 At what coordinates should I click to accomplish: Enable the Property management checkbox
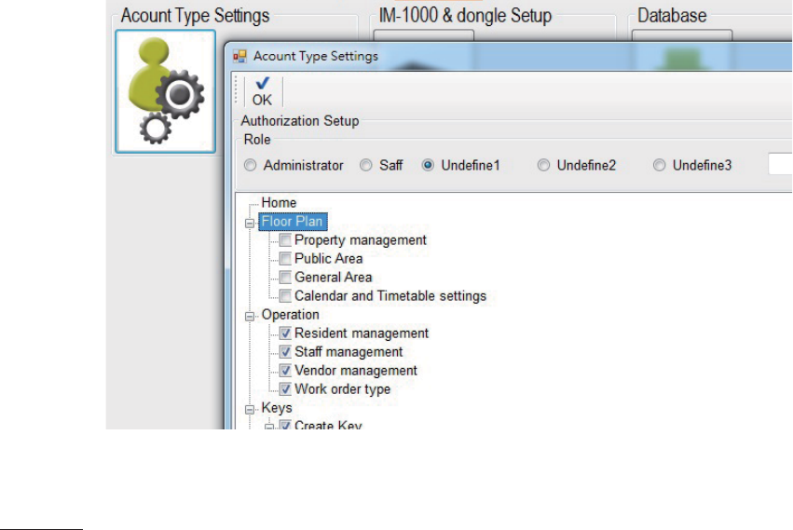(x=285, y=239)
